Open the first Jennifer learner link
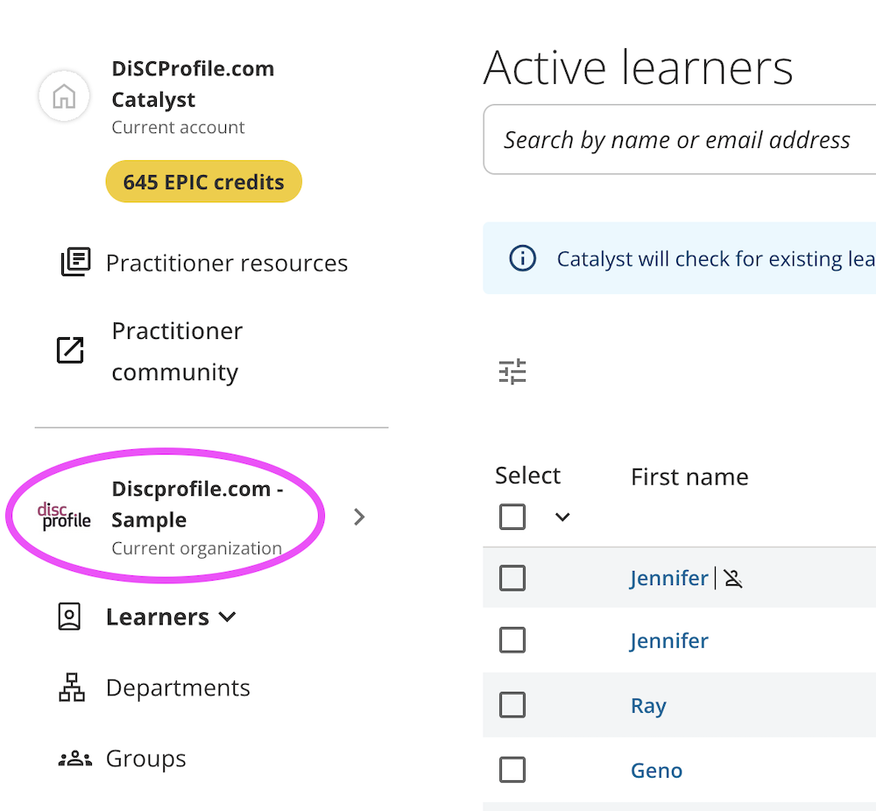 pos(668,578)
